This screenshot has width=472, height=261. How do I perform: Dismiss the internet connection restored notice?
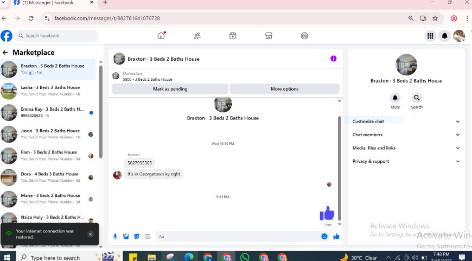click(x=90, y=234)
